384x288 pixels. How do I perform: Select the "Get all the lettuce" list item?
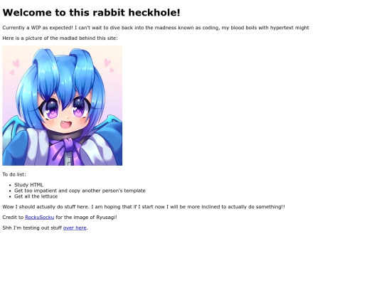coord(36,196)
